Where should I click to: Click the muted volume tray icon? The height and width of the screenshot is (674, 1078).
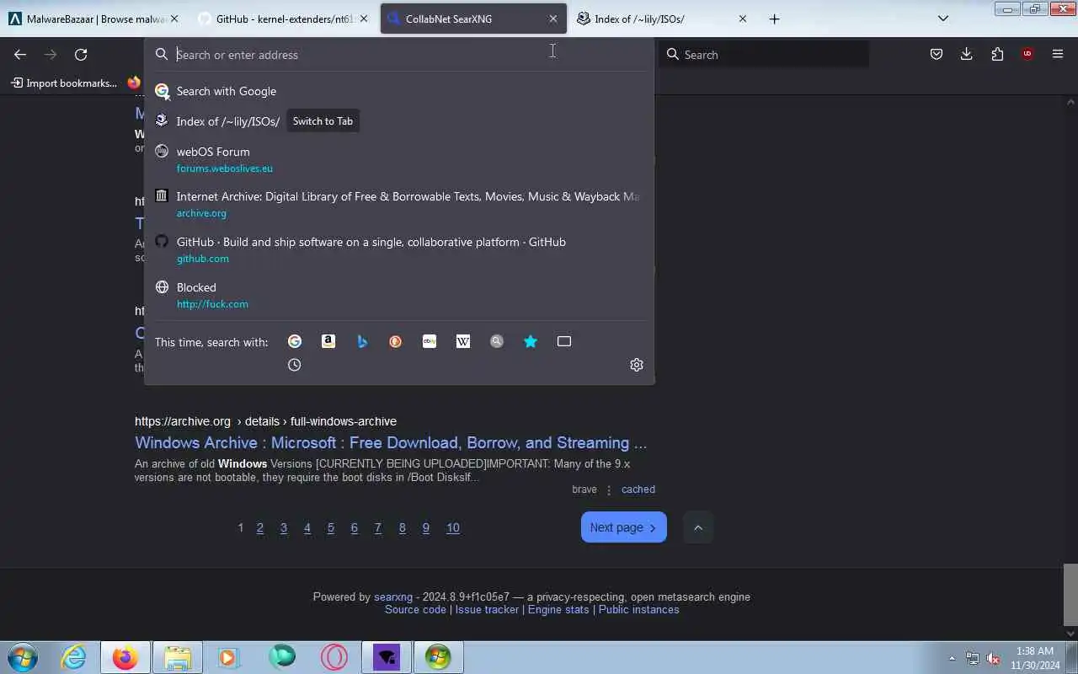point(993,658)
